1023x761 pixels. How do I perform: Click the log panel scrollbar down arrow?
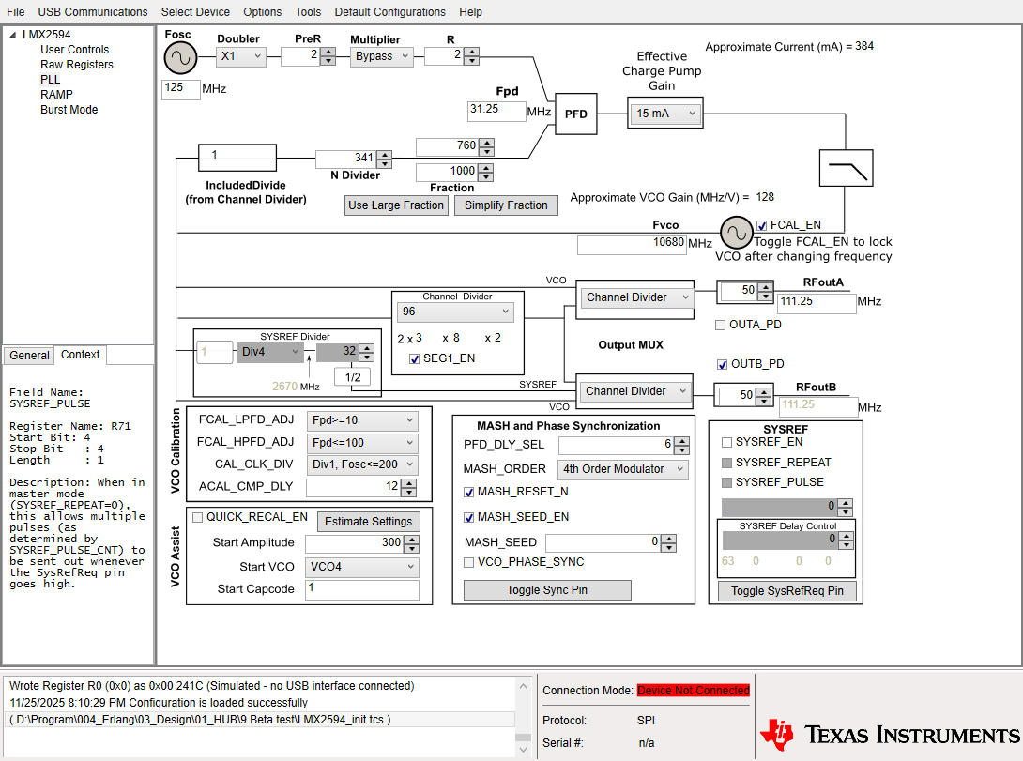tap(523, 750)
